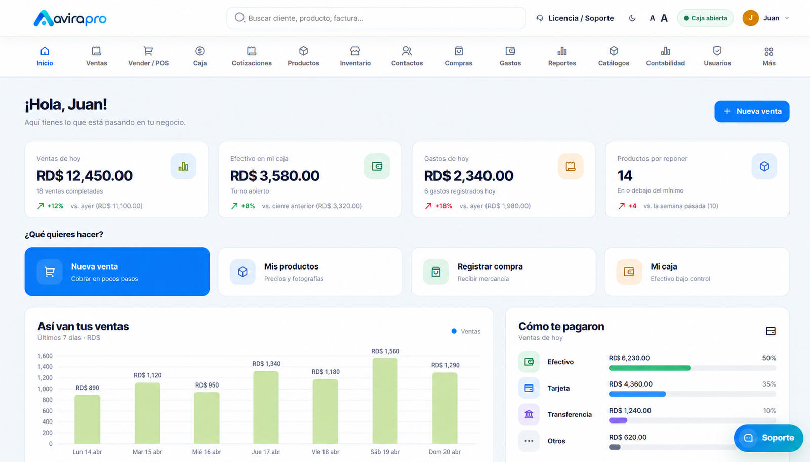Open Catálogos in navigation

pos(614,56)
